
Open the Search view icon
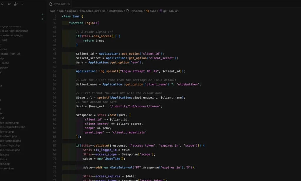pyautogui.click(x=2, y=4)
